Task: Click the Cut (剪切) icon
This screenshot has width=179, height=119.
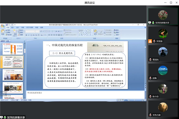Action: pos(9,30)
